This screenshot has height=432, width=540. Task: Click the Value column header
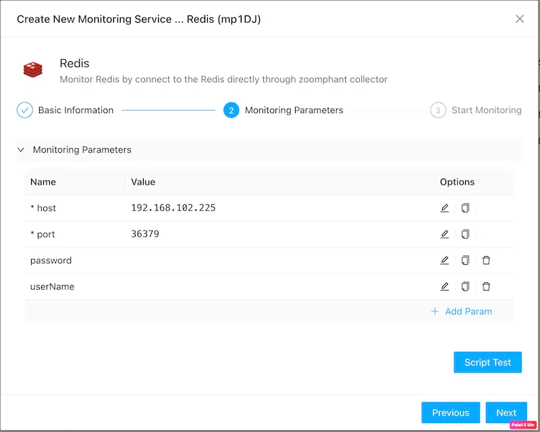[143, 182]
